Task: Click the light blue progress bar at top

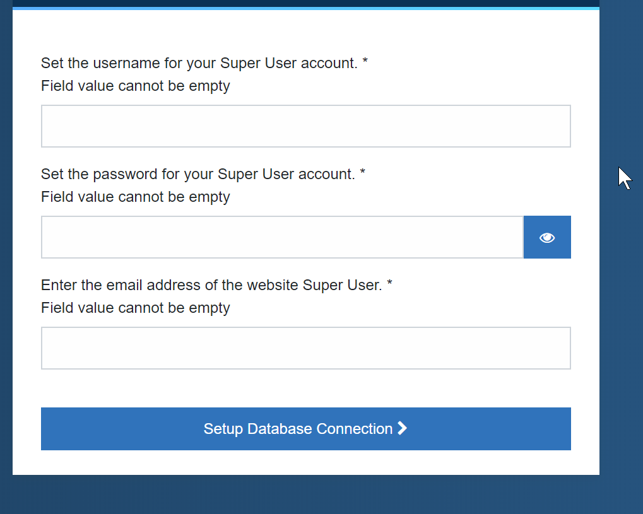Action: [x=306, y=8]
